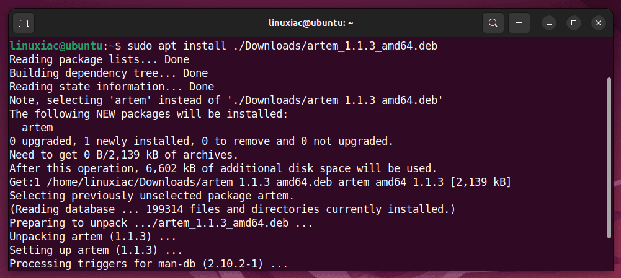Click the 'Setting up artem (1.1.3)' line
The width and height of the screenshot is (621, 278).
pos(96,250)
